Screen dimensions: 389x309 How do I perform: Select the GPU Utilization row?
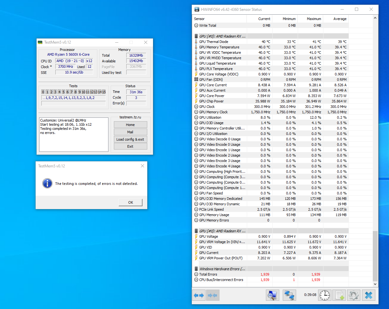point(270,117)
